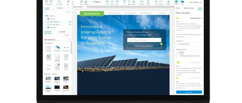The width and height of the screenshot is (242, 103).
Task: Open the Insert Object tool
Action: [59, 2]
